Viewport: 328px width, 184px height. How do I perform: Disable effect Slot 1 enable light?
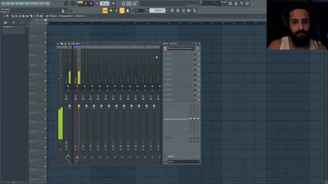199,54
